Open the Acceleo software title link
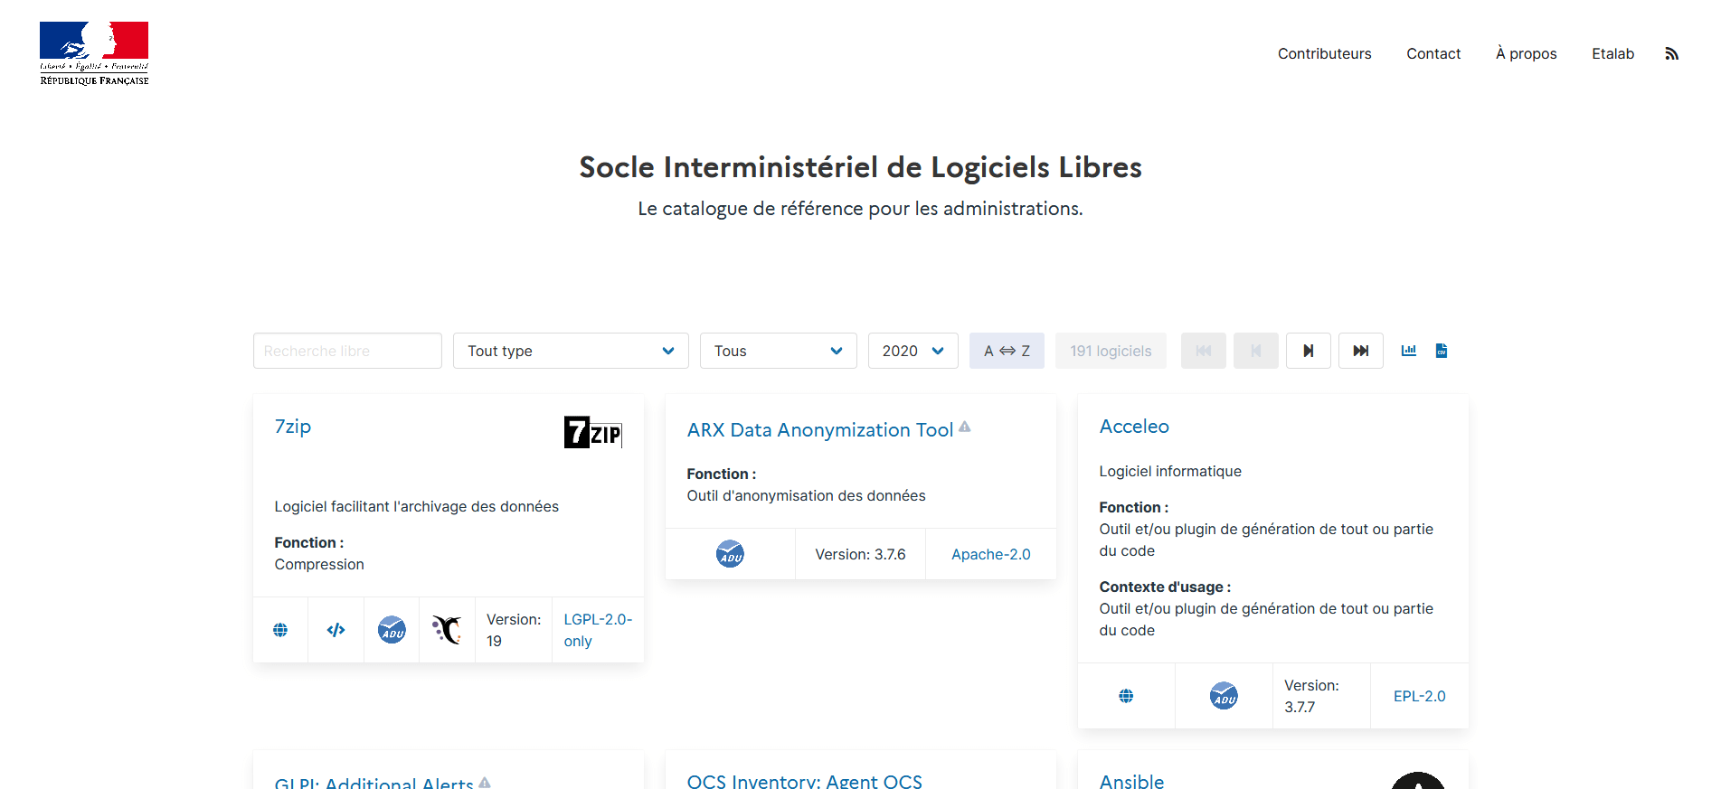Image resolution: width=1721 pixels, height=789 pixels. (1134, 427)
